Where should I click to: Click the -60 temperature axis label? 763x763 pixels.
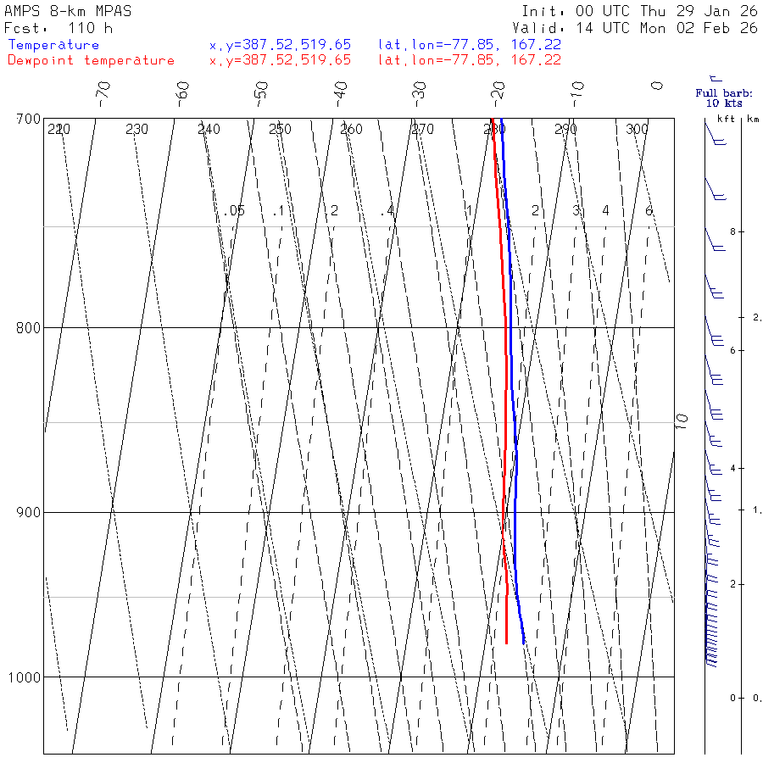[x=182, y=94]
